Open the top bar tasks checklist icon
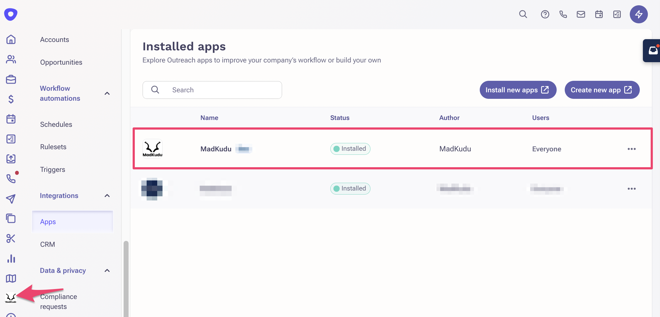Image resolution: width=660 pixels, height=317 pixels. click(617, 14)
